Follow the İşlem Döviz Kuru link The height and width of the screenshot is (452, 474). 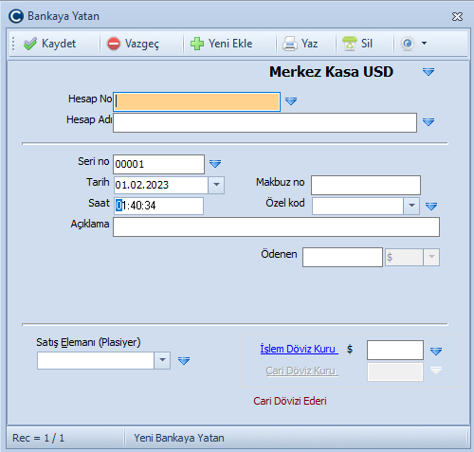pyautogui.click(x=300, y=349)
